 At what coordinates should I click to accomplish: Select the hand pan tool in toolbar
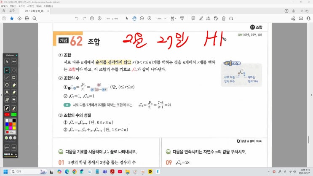[x=134, y=19]
